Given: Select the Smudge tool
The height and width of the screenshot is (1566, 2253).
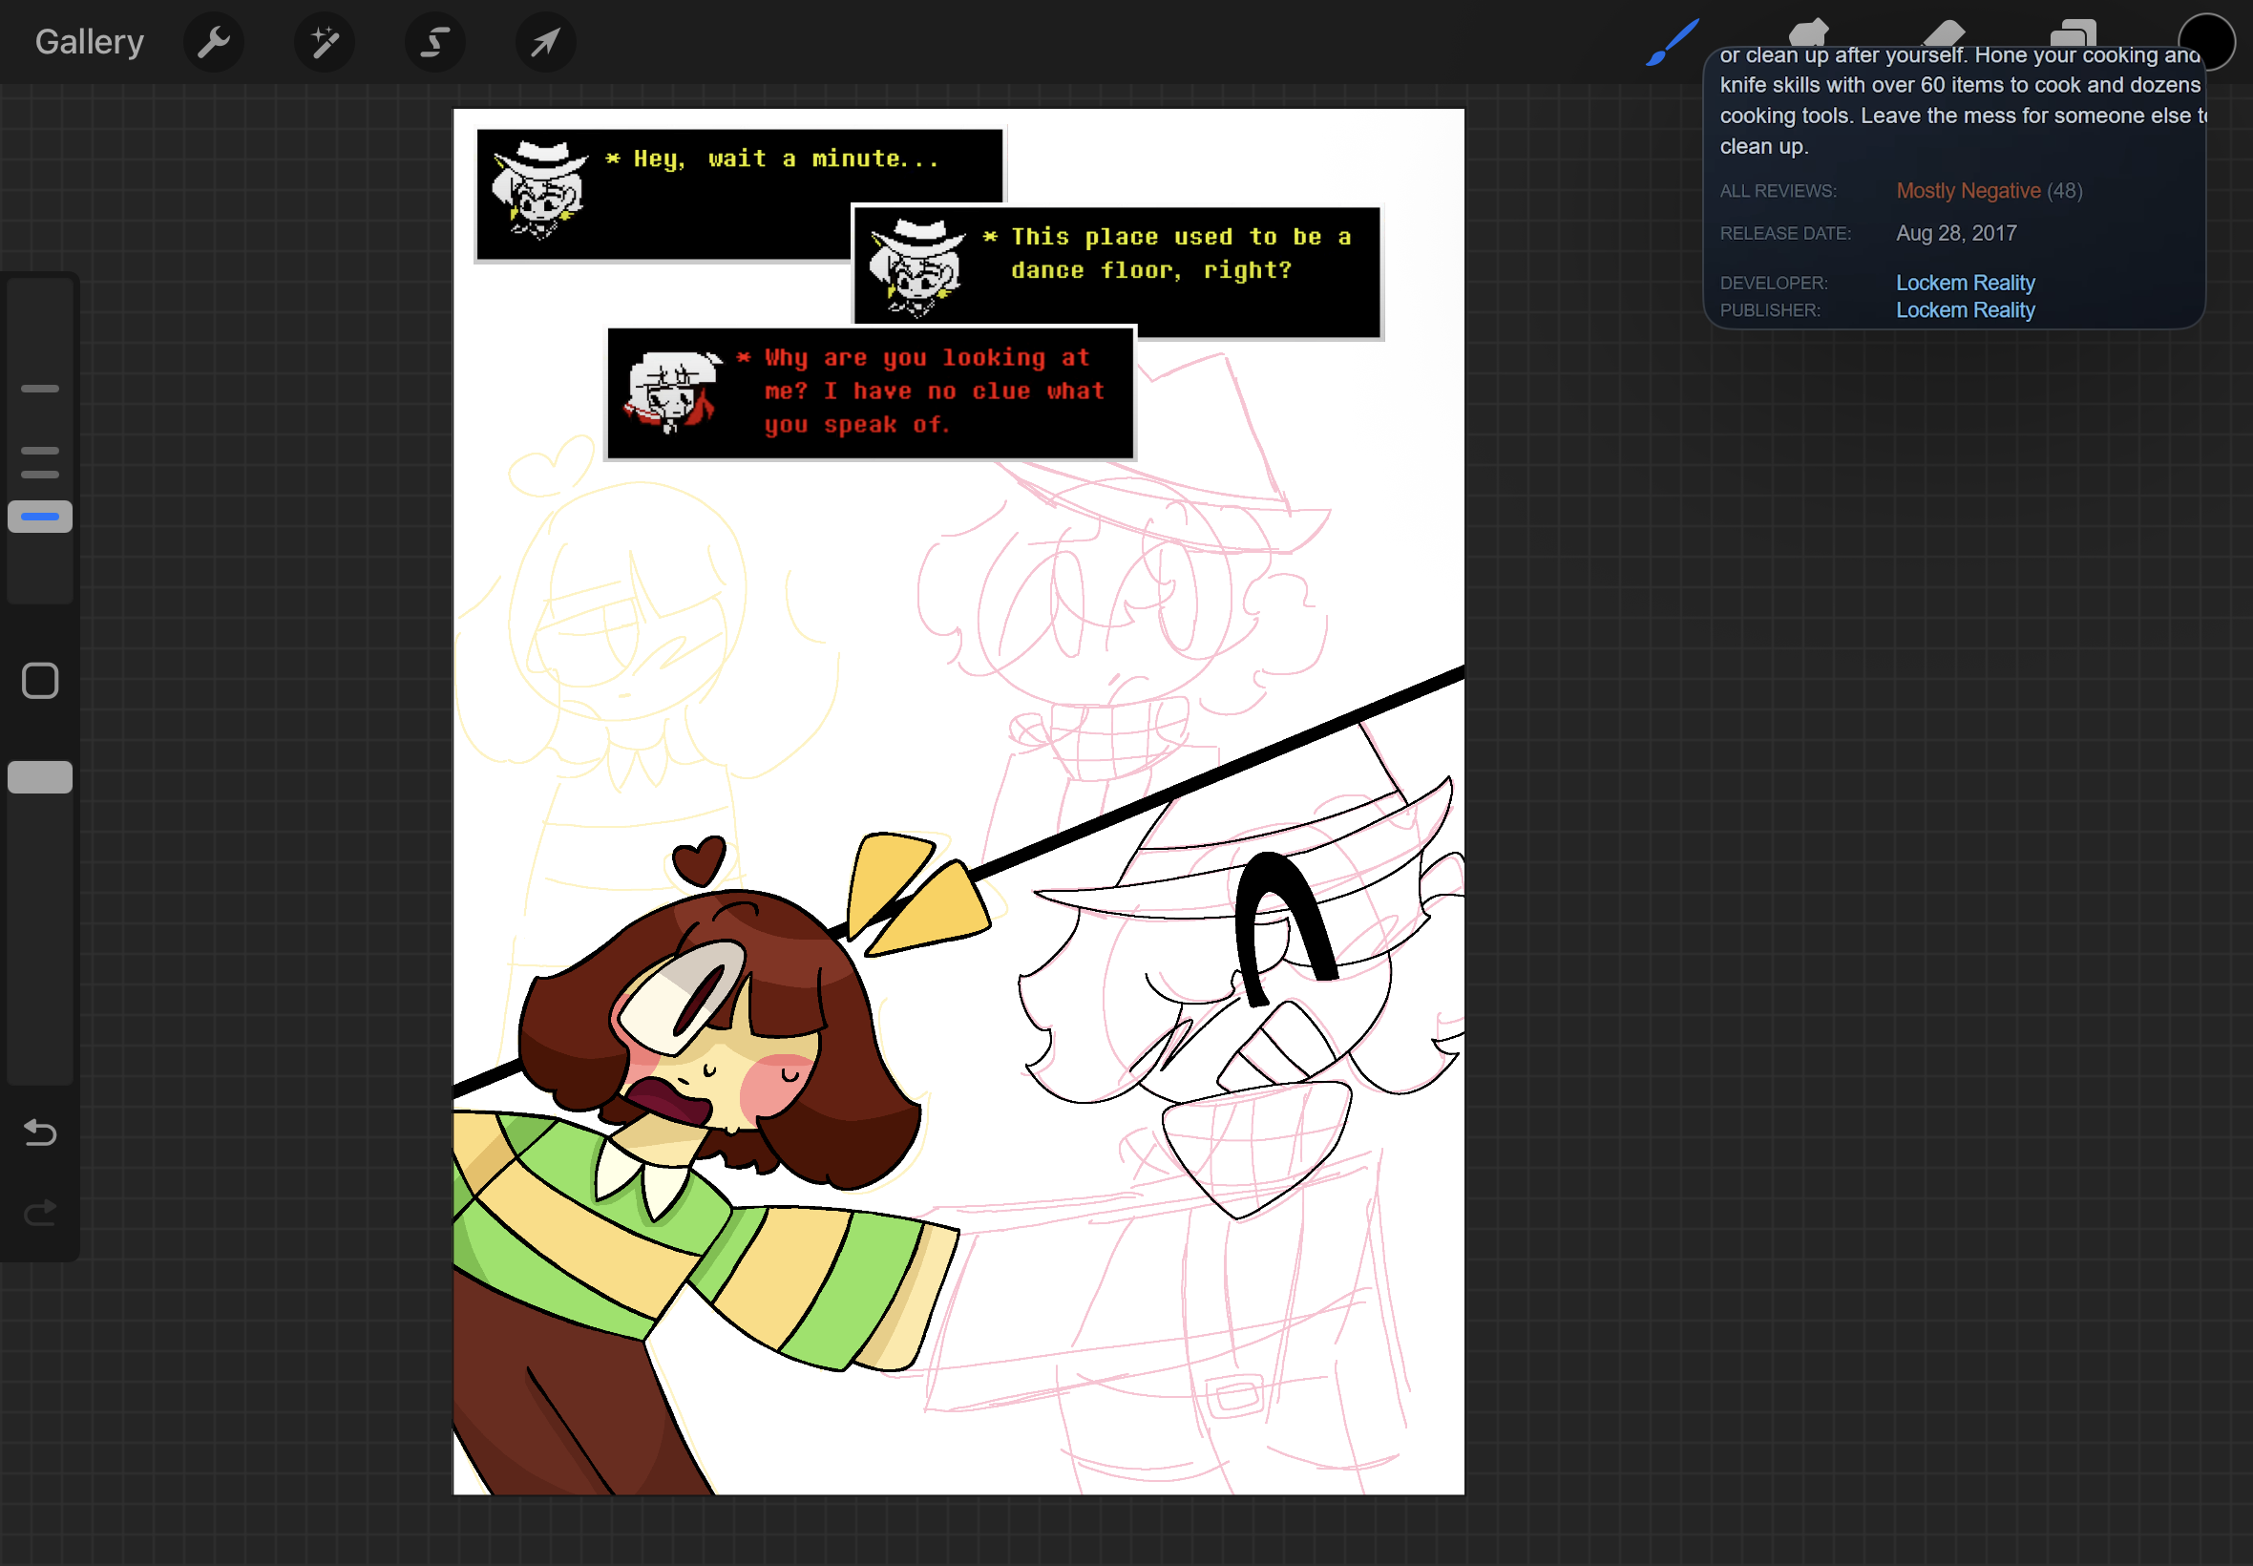Looking at the screenshot, I should click(1808, 32).
